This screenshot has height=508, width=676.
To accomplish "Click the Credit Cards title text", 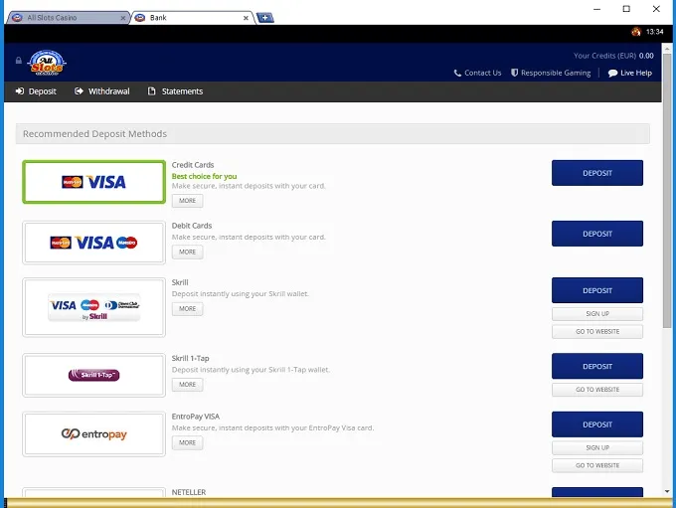I will coord(193,165).
